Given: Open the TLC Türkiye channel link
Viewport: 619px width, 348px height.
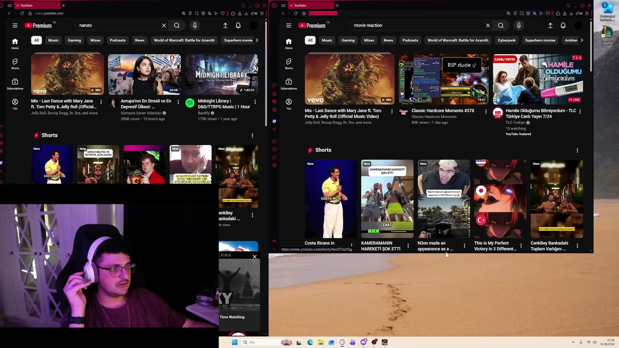Looking at the screenshot, I should click(x=515, y=123).
